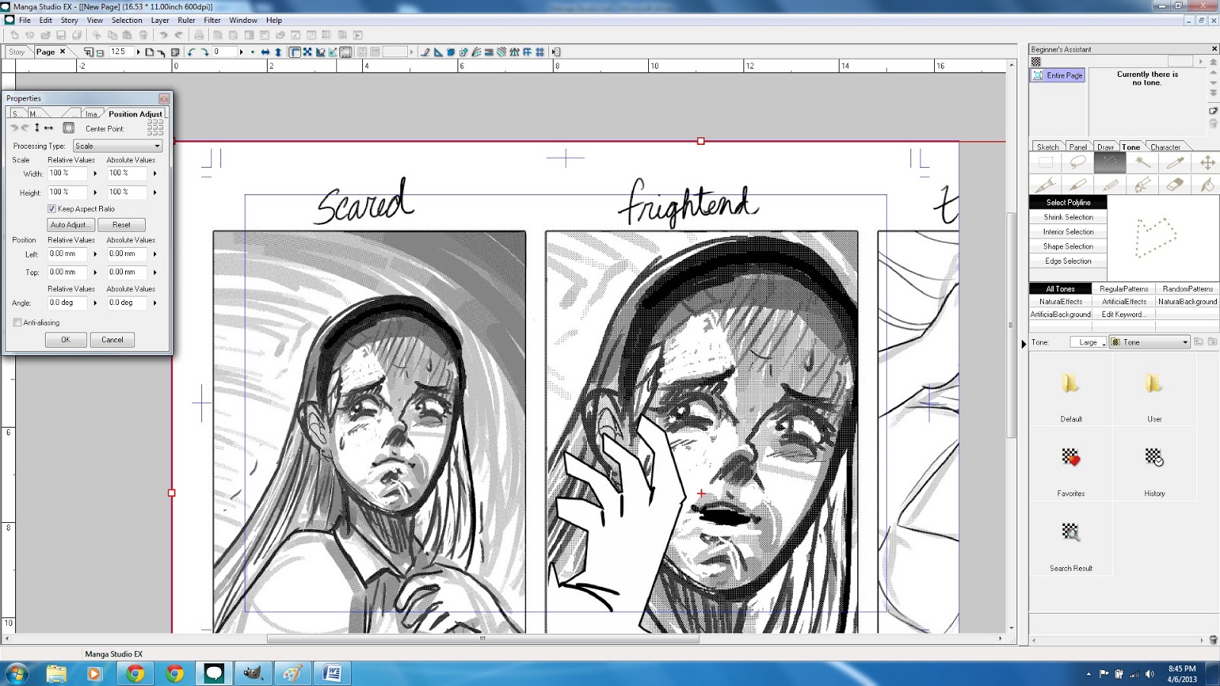Open the Favorites tone folder

tap(1071, 457)
